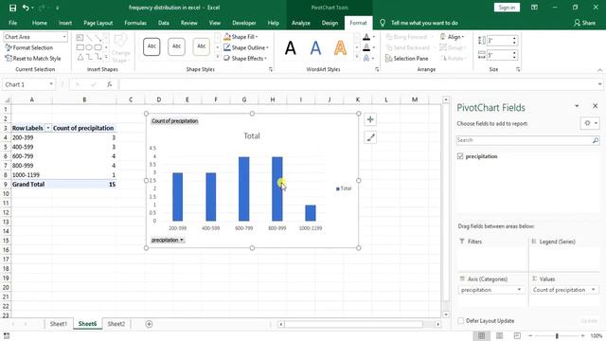The width and height of the screenshot is (606, 341).
Task: Open Count of precipitation values field dropdown
Action: (x=594, y=290)
